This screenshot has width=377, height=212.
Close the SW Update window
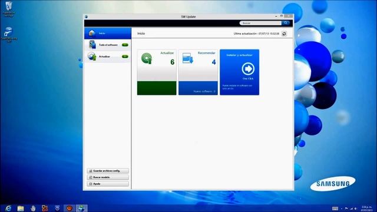289,16
